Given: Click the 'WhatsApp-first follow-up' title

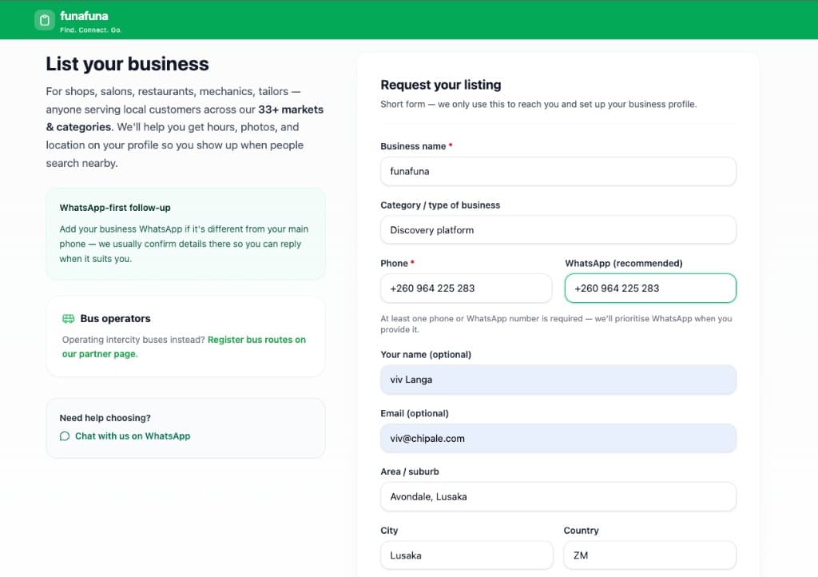Looking at the screenshot, I should pyautogui.click(x=115, y=208).
